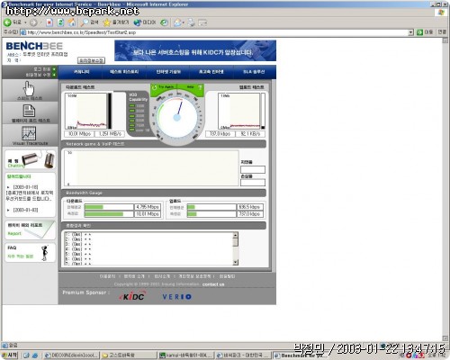
Task: Open the Windows Start button
Action: [10, 355]
